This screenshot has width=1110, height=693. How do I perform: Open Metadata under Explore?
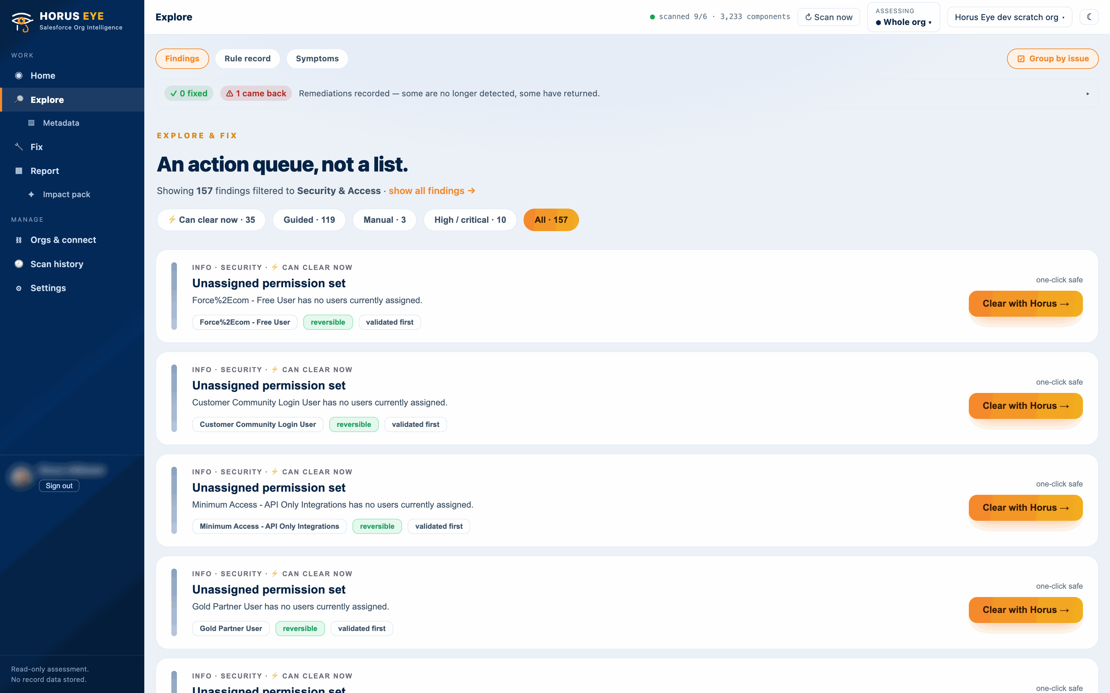pyautogui.click(x=72, y=123)
